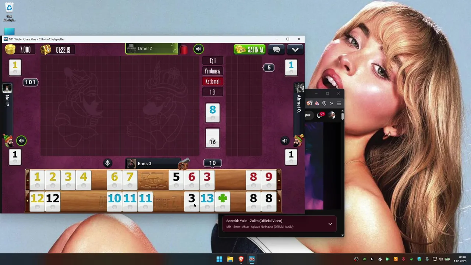Click the NVIDIA tray icon
This screenshot has height=265, width=471.
[364, 259]
